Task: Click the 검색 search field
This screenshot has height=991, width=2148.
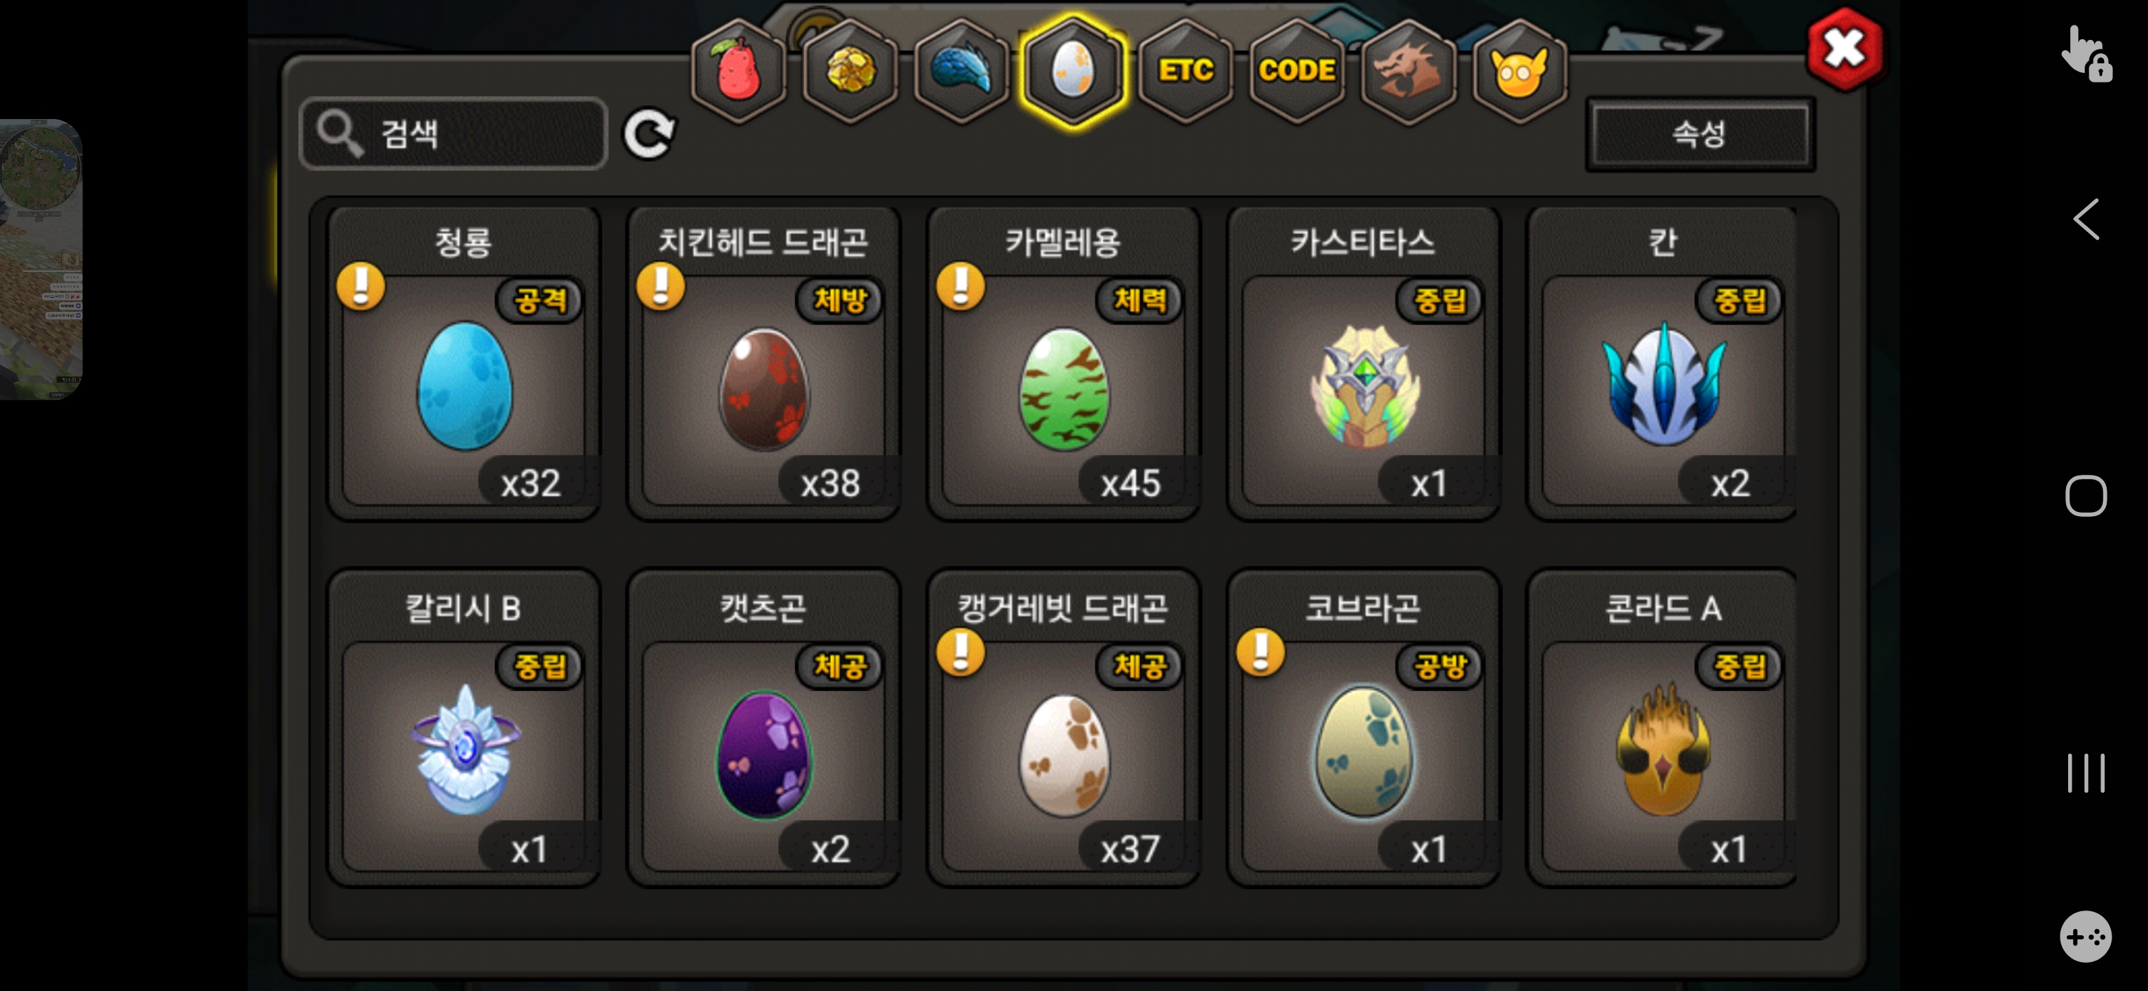Action: click(x=454, y=134)
